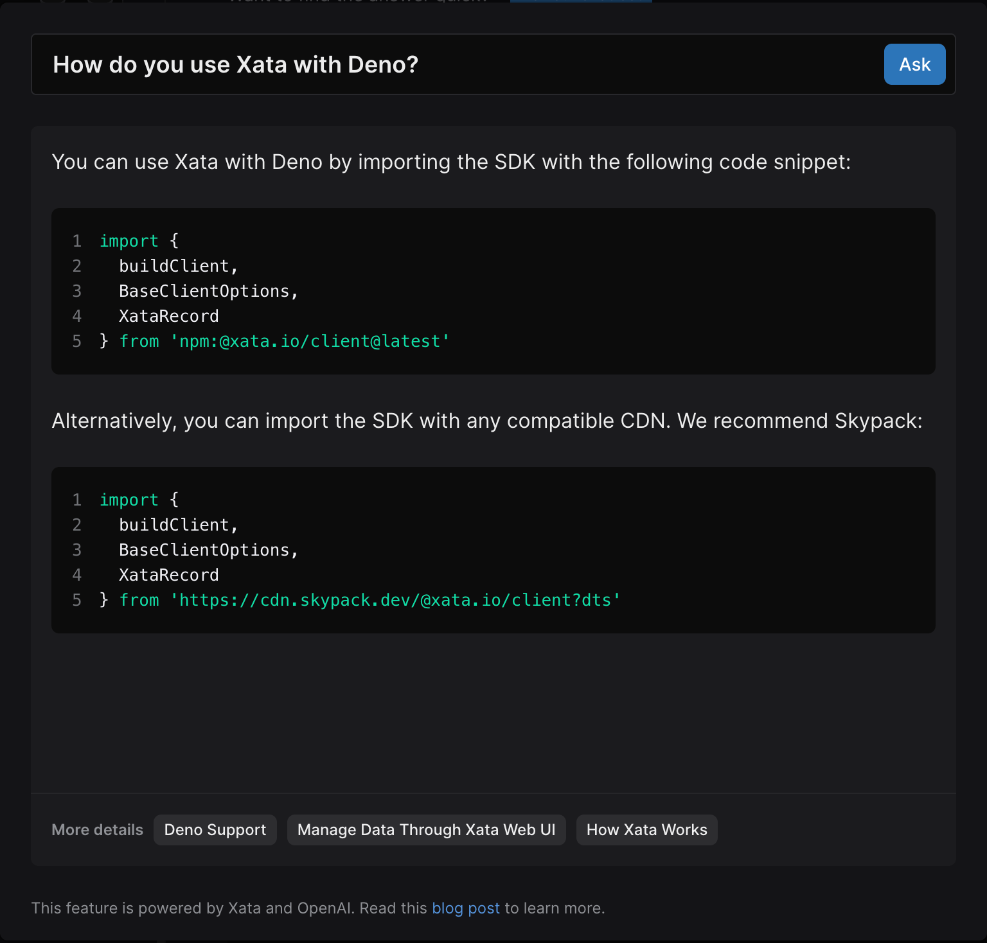Click XataRecord in the first code block
The height and width of the screenshot is (943, 987).
click(168, 316)
